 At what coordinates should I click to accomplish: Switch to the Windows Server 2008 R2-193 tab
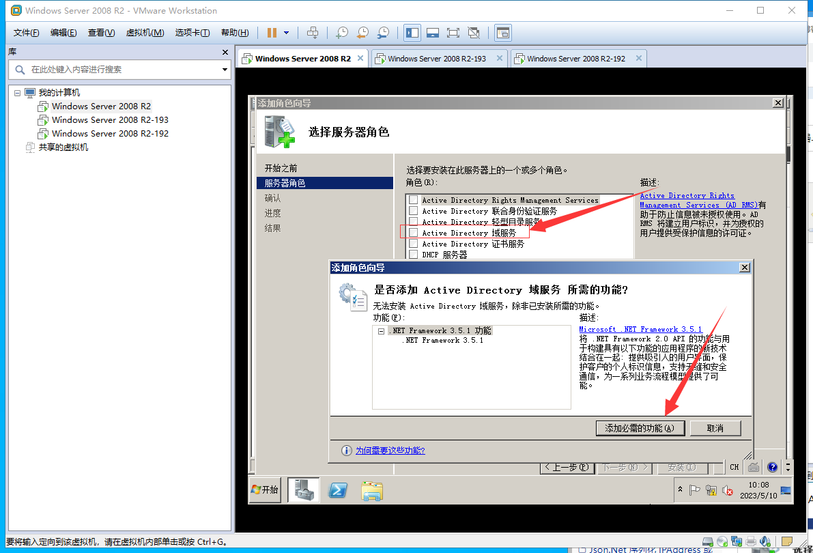437,59
